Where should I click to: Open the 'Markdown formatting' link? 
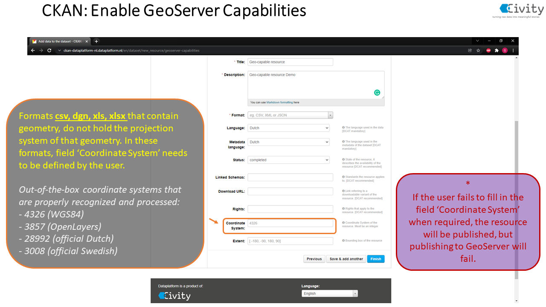click(280, 102)
